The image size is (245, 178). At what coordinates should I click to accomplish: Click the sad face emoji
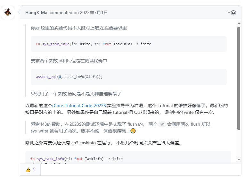(133, 131)
